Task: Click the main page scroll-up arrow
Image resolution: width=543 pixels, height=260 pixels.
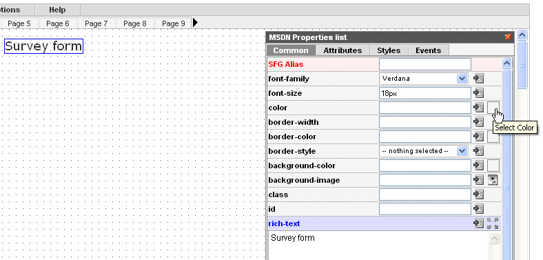Action: (522, 34)
